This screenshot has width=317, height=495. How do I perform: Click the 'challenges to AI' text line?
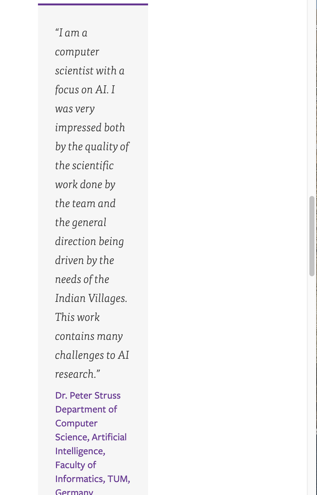coord(92,355)
